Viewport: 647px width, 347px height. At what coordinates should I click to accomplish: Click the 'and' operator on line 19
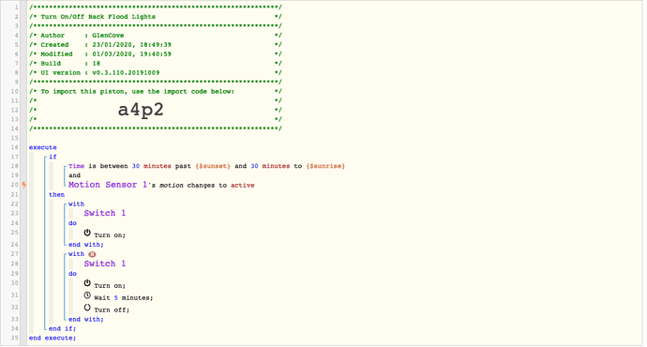[x=74, y=175]
